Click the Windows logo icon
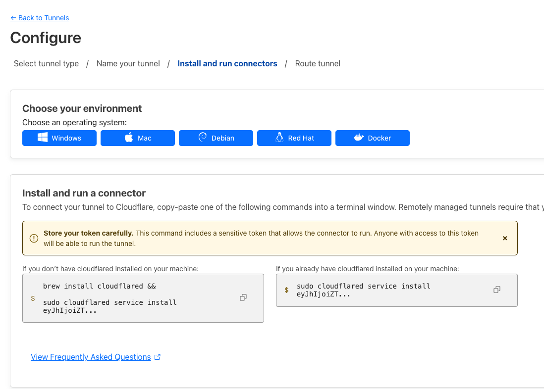This screenshot has width=544, height=389. tap(43, 138)
